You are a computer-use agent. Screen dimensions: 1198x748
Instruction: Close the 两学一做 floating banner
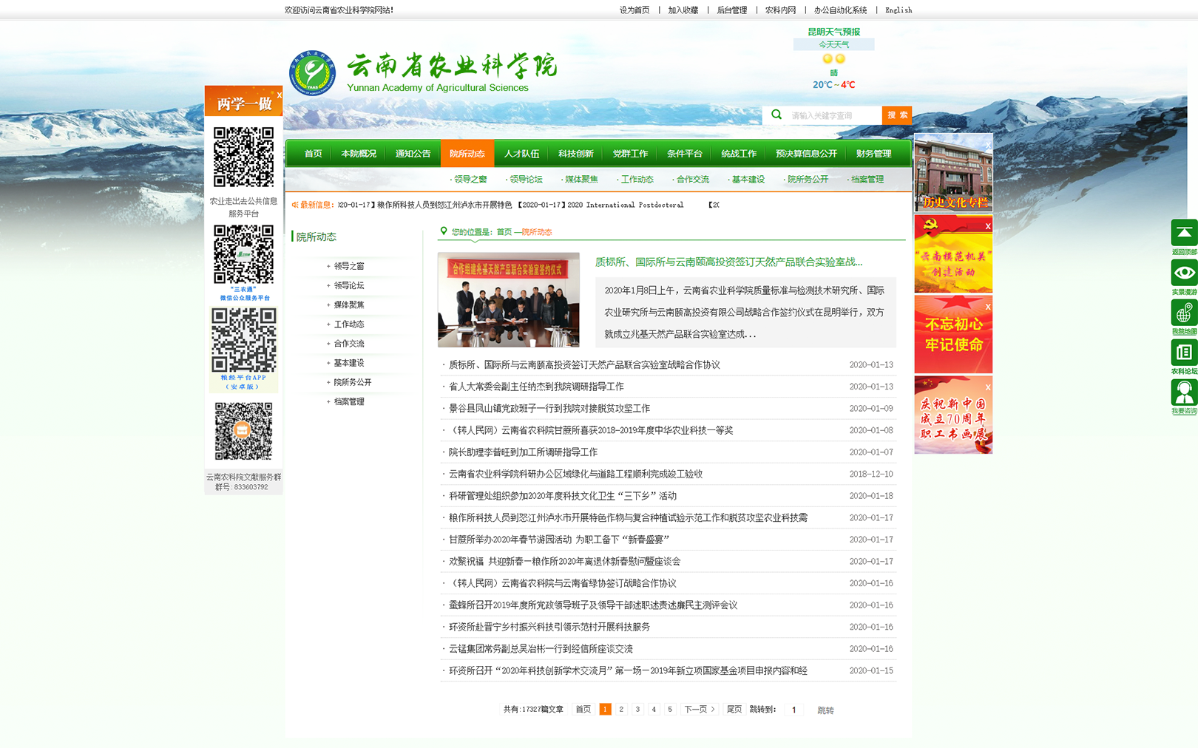tap(279, 95)
